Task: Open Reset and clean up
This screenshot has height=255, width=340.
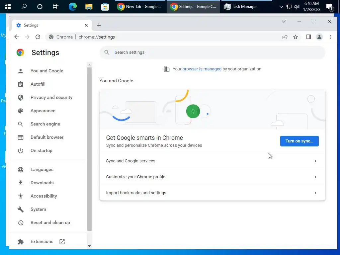Action: [x=50, y=223]
